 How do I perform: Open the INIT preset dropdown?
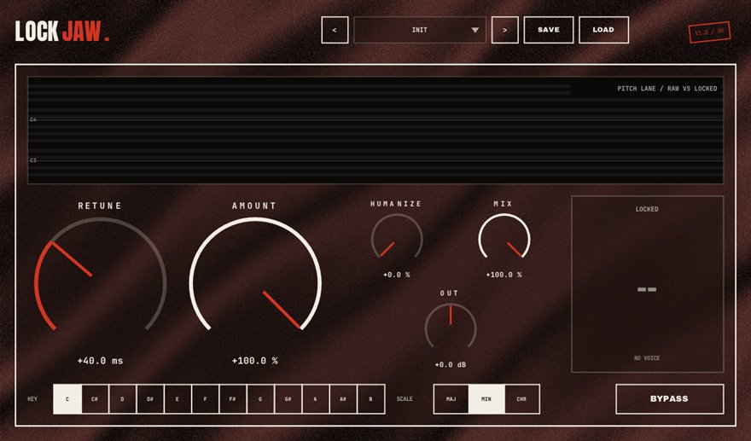[420, 30]
